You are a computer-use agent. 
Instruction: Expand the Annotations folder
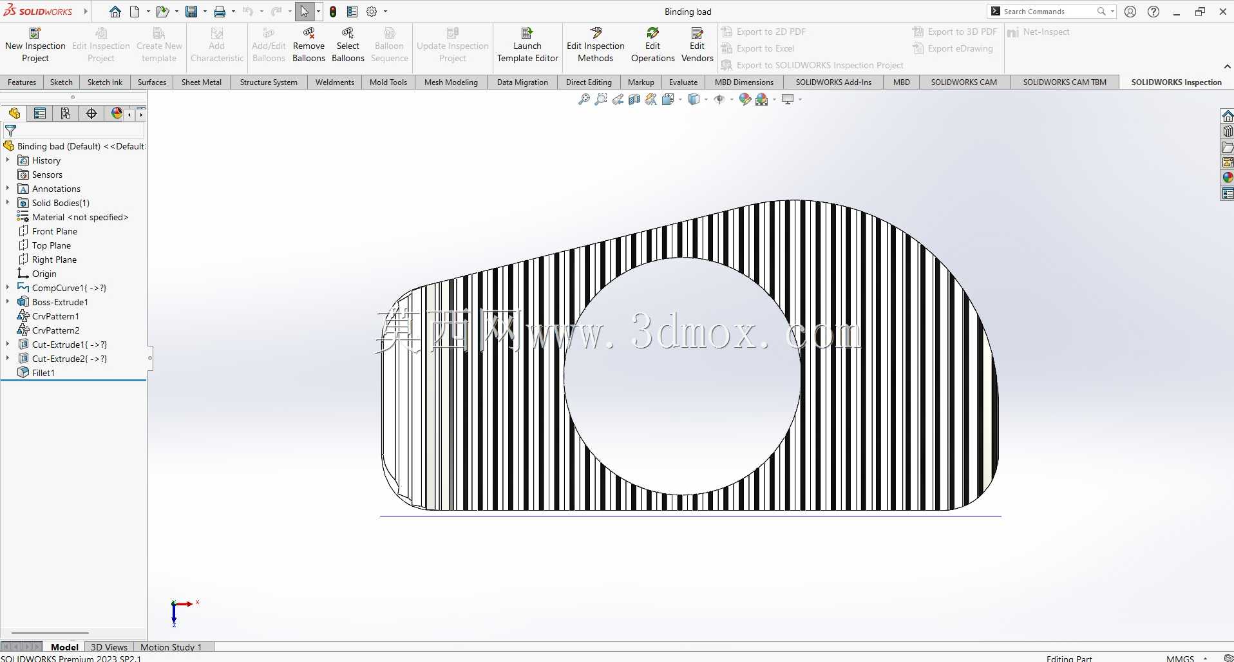click(8, 188)
